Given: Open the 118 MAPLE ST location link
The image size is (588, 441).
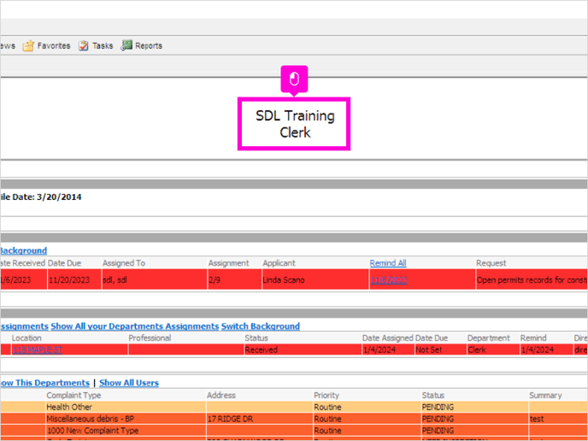Looking at the screenshot, I should coord(38,350).
